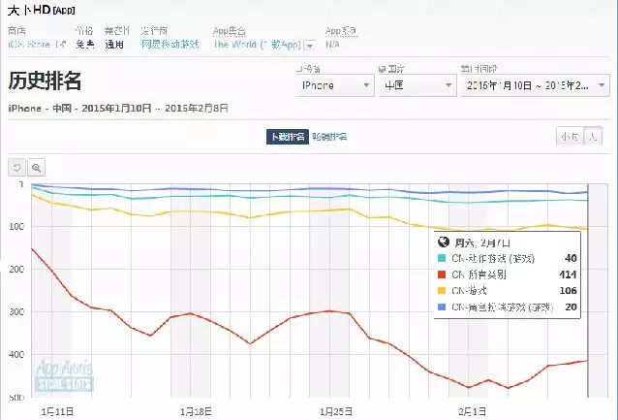Image resolution: width=618 pixels, height=420 pixels.
Task: Click the 通用 compatibility value
Action: point(114,45)
